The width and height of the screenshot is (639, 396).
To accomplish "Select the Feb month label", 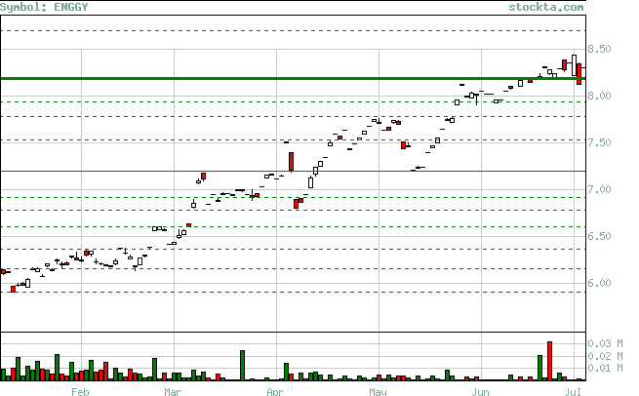I will click(x=80, y=392).
